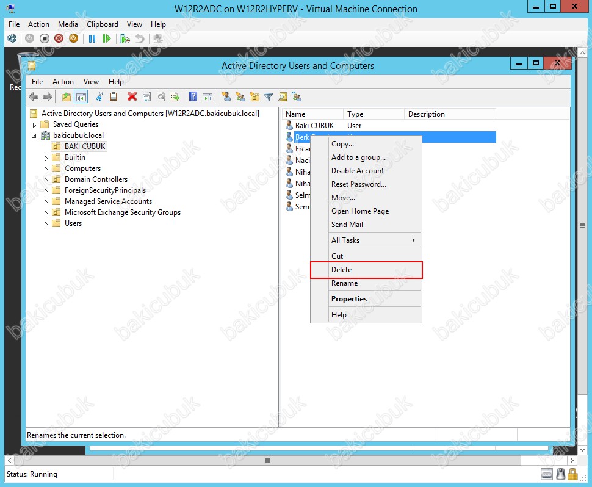Viewport: 592px width, 487px height.
Task: Click the red Shut Down VM icon
Action: pos(59,38)
